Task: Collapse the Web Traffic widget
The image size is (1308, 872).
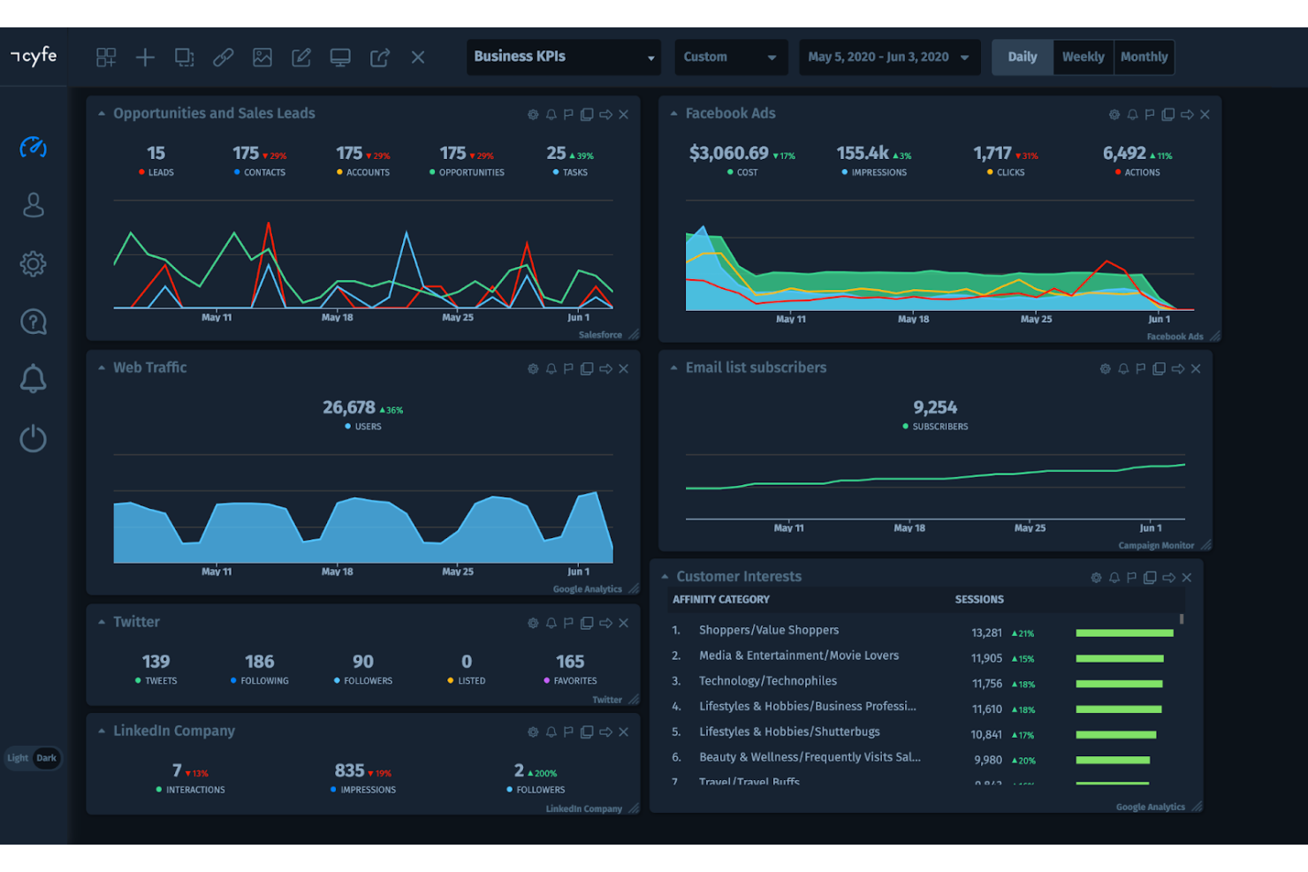Action: pos(102,368)
